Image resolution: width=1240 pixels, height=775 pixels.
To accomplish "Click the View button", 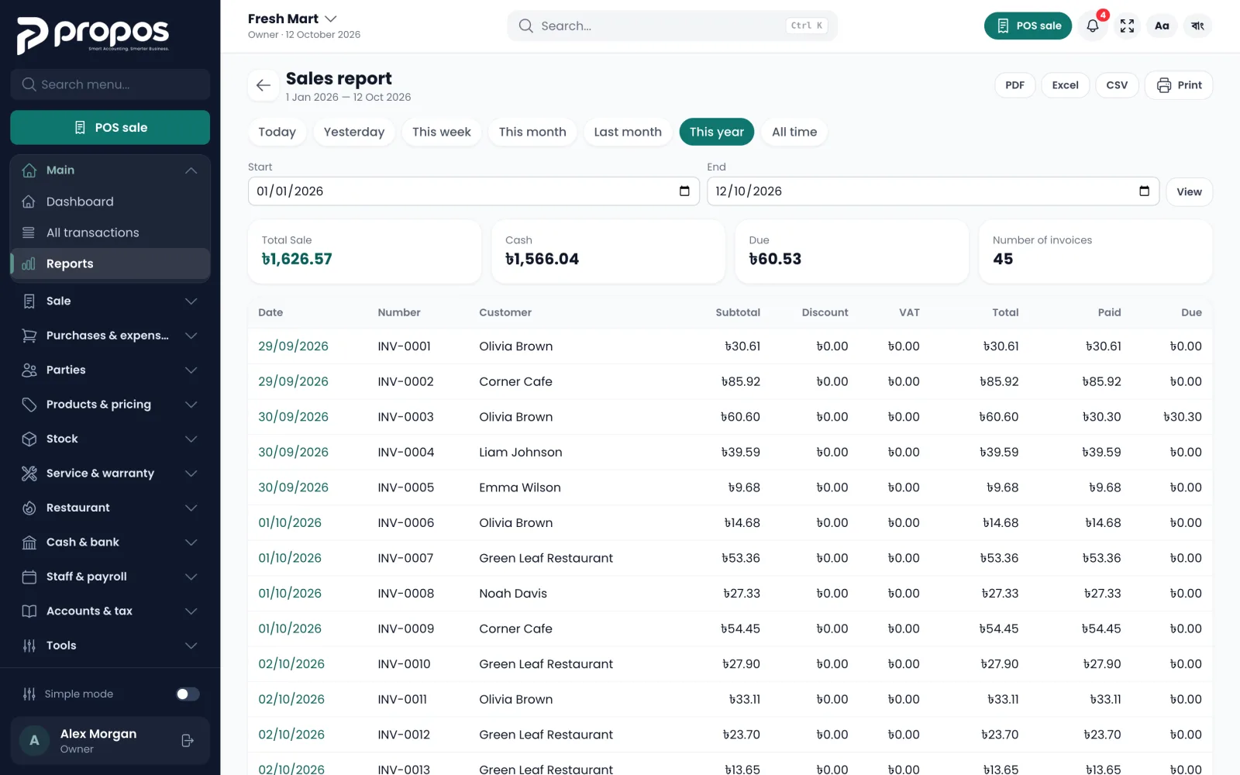I will [x=1189, y=191].
